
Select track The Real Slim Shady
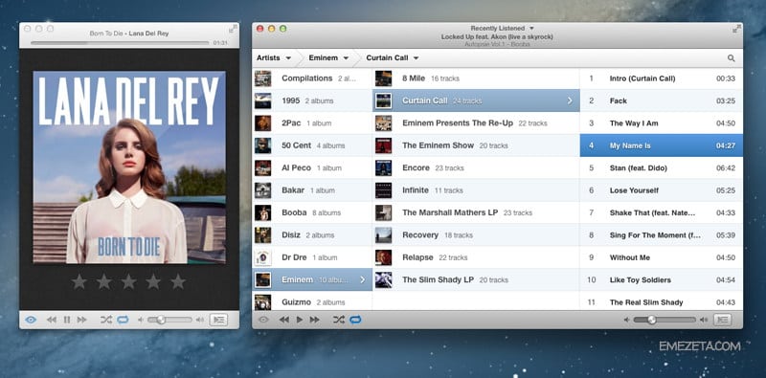coord(662,302)
